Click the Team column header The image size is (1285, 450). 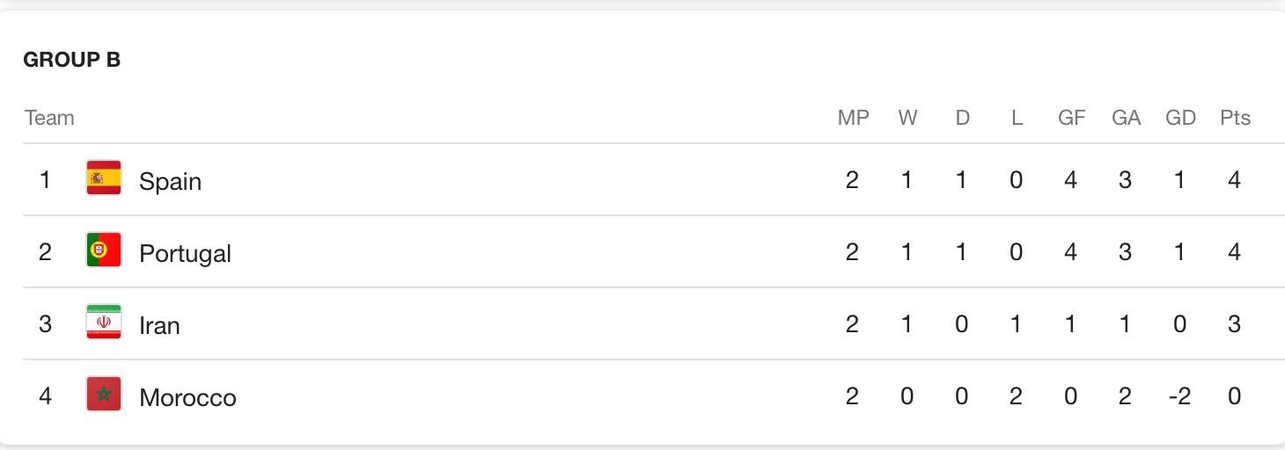(x=49, y=118)
